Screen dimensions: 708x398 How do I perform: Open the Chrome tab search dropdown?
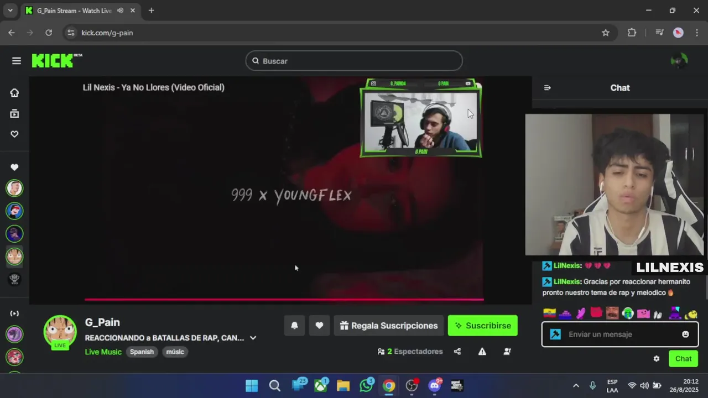[10, 11]
